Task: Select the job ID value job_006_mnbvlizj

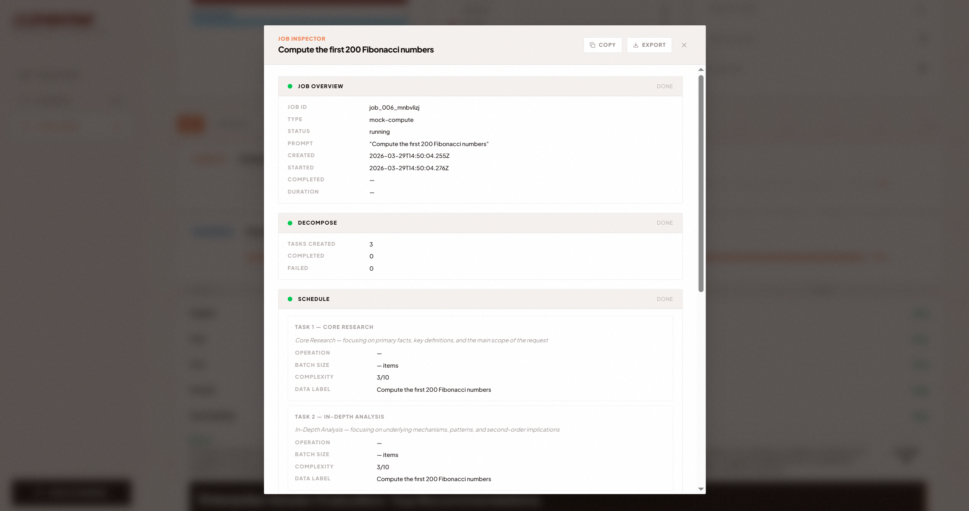Action: [394, 107]
